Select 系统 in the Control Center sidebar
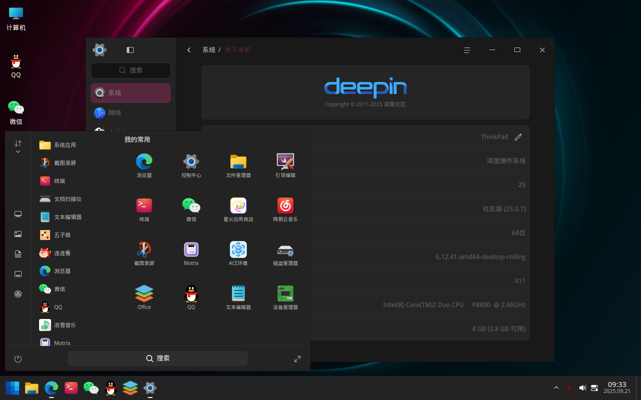 131,93
